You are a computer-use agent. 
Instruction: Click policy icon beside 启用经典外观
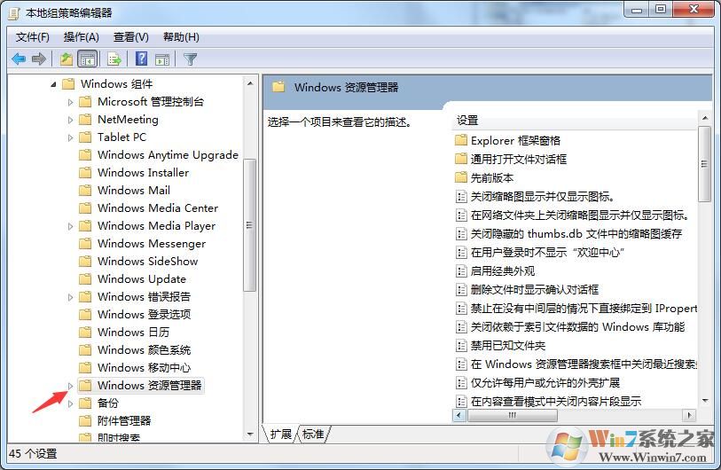[x=461, y=270]
